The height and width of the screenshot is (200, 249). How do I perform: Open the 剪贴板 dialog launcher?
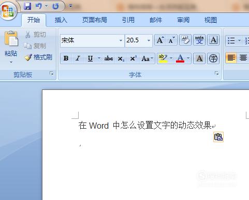[x=52, y=73]
